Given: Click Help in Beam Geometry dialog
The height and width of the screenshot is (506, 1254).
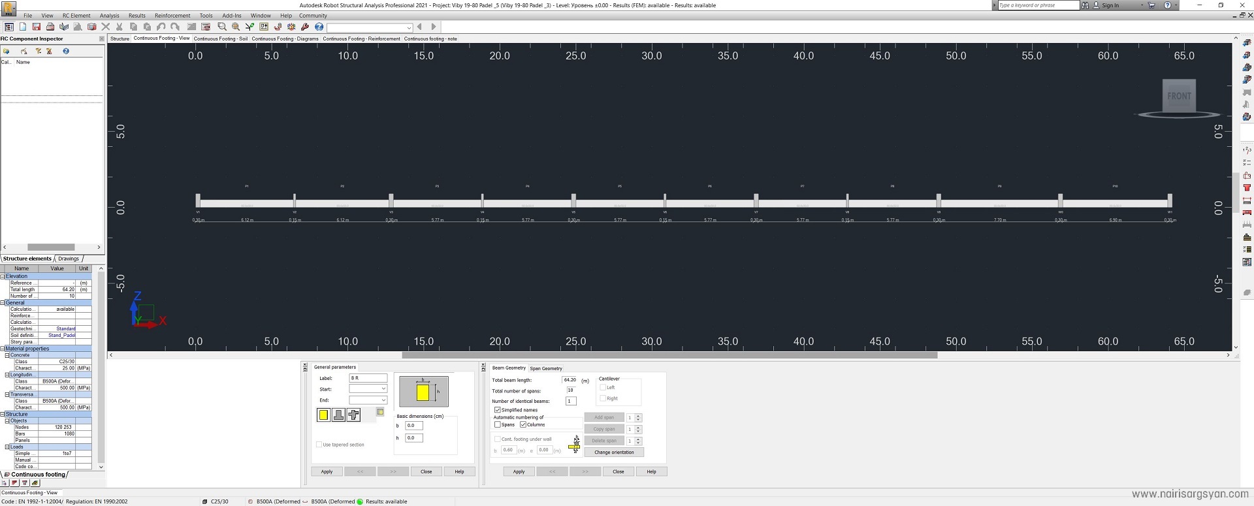Looking at the screenshot, I should pos(651,471).
